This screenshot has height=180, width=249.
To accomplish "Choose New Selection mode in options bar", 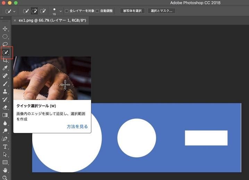I will click(x=26, y=11).
